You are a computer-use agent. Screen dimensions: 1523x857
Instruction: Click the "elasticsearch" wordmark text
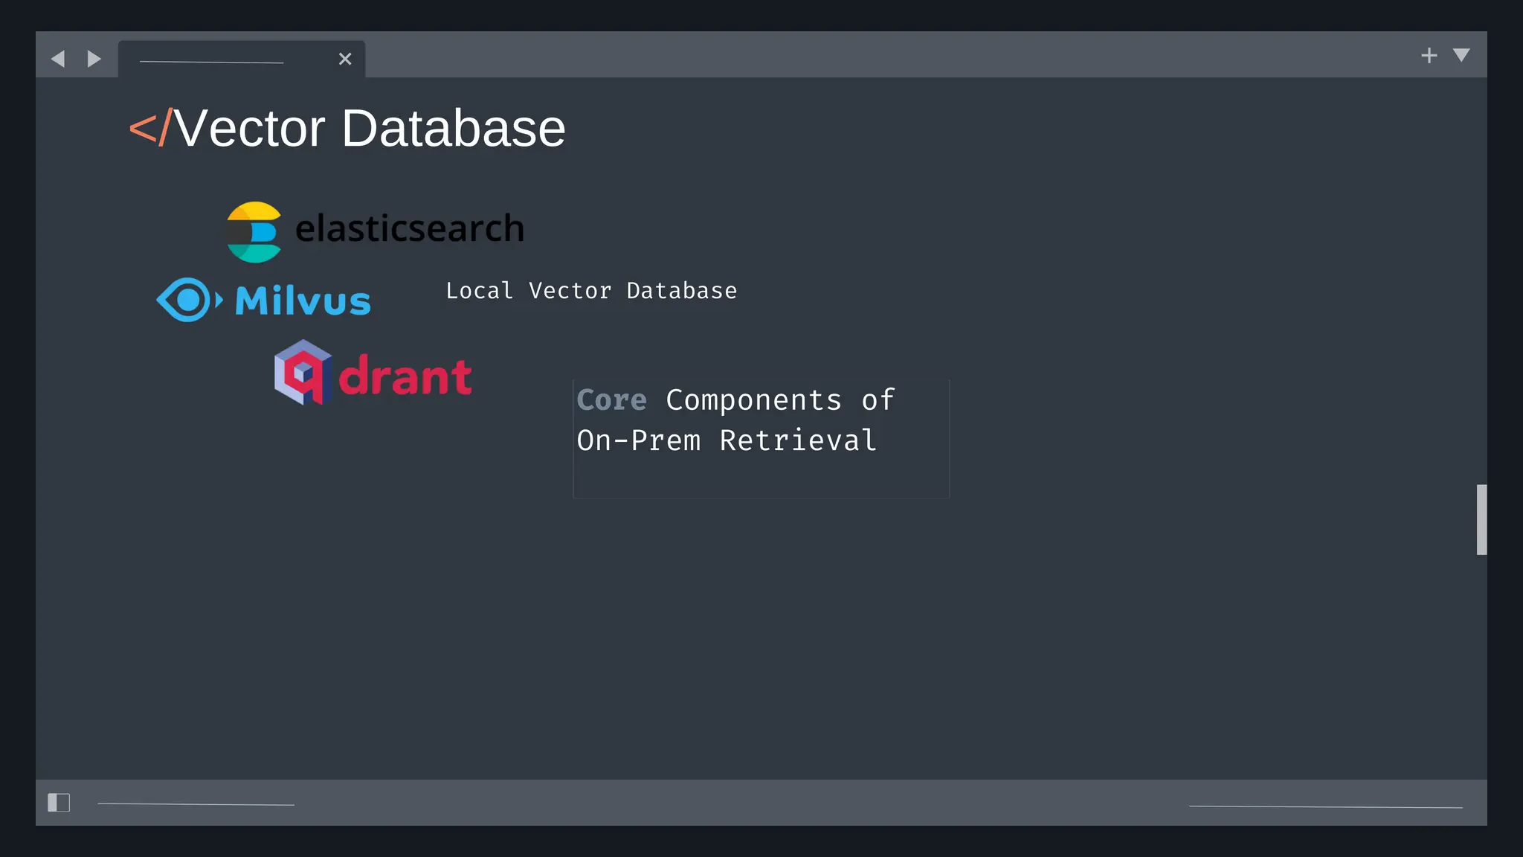(x=410, y=228)
